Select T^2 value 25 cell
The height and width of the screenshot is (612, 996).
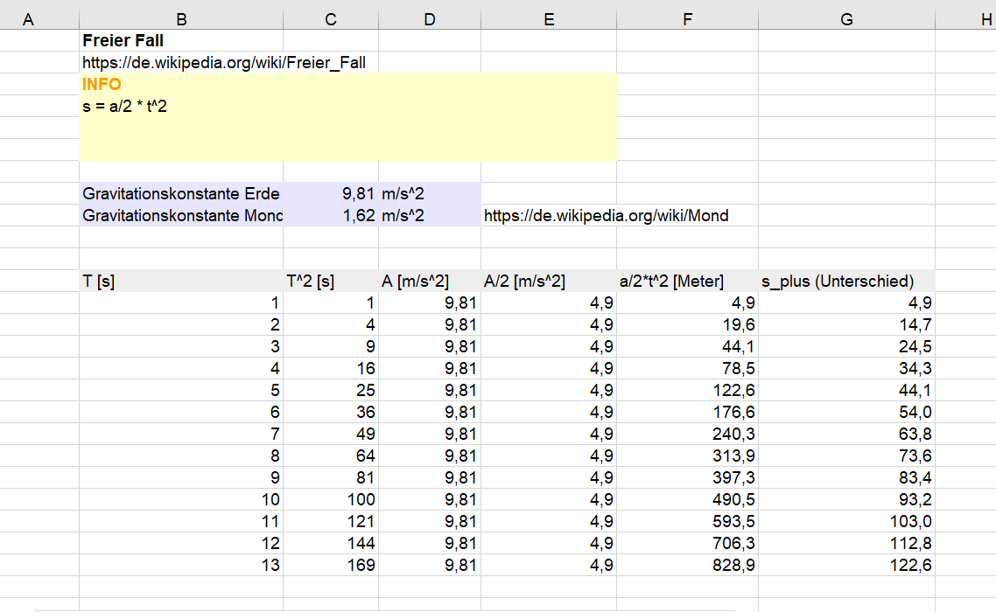coord(330,390)
